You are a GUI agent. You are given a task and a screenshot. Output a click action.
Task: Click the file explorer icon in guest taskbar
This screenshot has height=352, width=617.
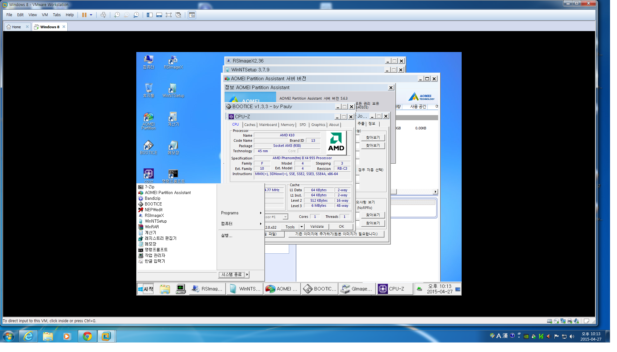coord(165,289)
